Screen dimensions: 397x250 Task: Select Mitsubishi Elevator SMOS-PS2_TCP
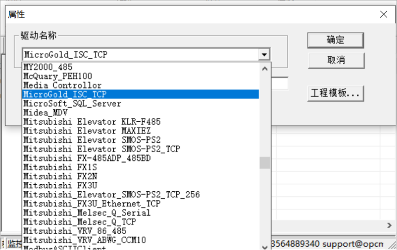pos(141,149)
